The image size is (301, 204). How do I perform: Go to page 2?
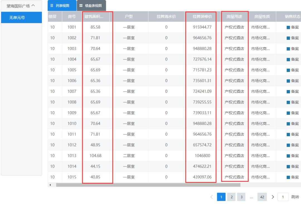[232, 197]
